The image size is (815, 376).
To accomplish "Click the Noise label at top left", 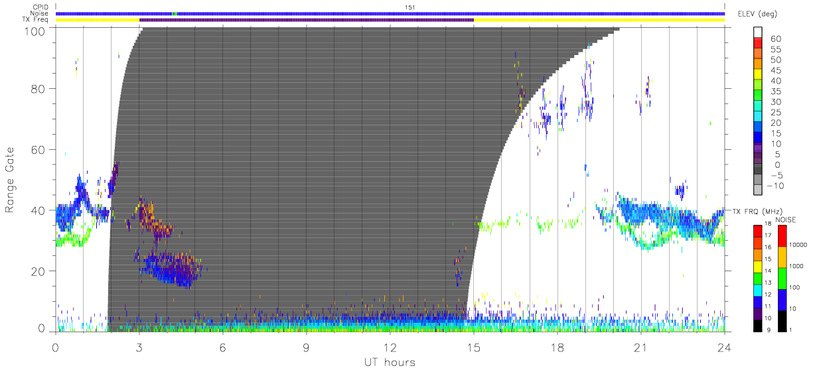I will 39,13.
